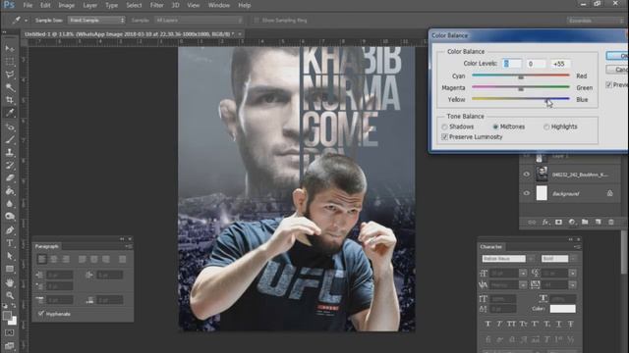This screenshot has width=629, height=353.
Task: Toggle Quick Mask mode icon
Action: 10,333
